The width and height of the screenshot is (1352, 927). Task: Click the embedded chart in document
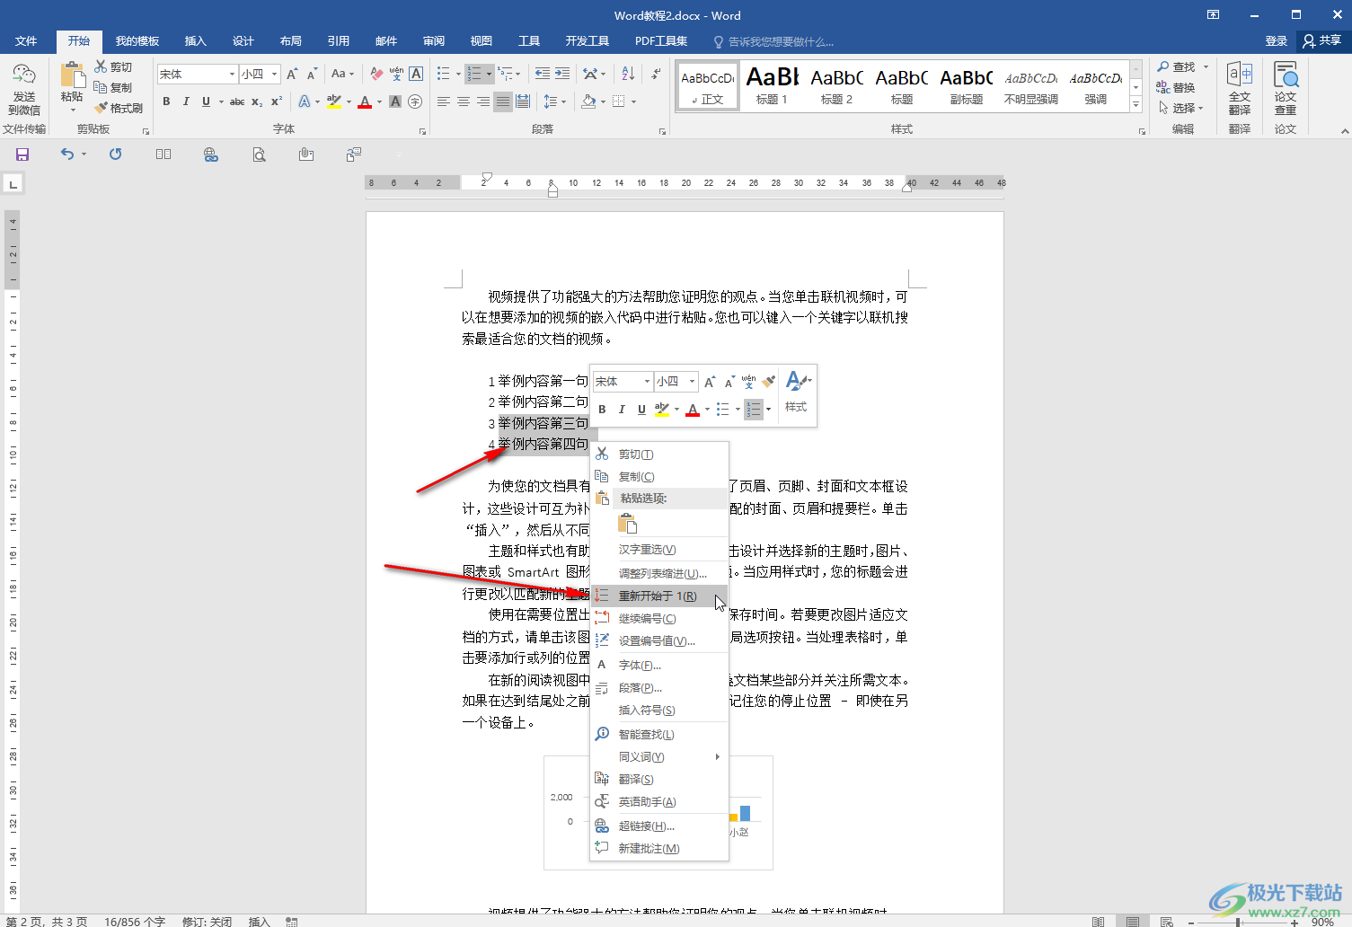pyautogui.click(x=658, y=813)
